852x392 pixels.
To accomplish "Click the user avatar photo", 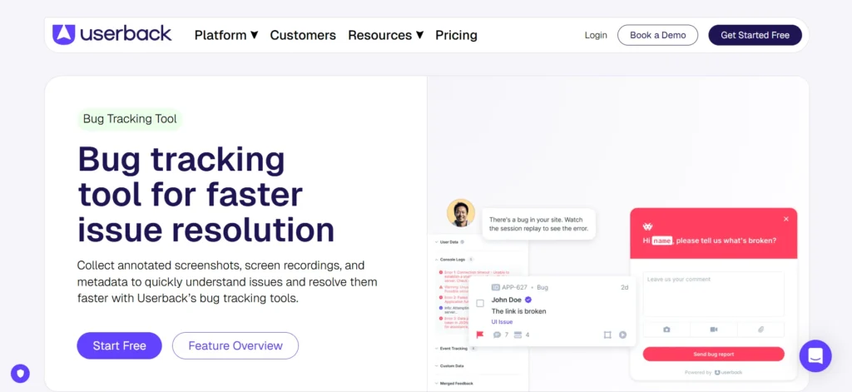I will pyautogui.click(x=461, y=212).
